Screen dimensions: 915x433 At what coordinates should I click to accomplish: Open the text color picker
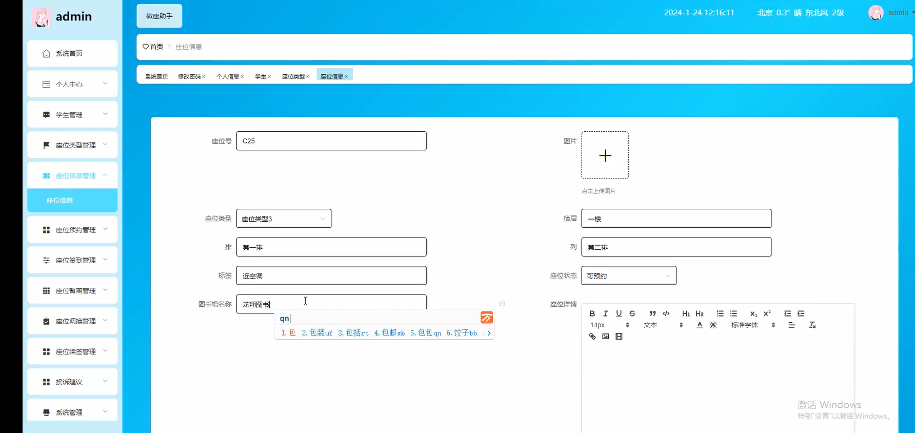coord(700,325)
